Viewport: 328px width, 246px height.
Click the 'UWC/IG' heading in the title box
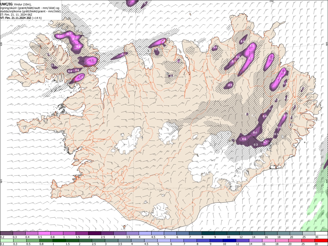pyautogui.click(x=6, y=4)
